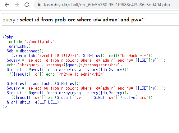Click the browser back arrow
The image size is (179, 133).
(7, 5)
